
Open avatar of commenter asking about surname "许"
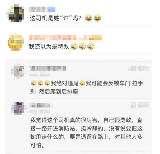[15, 13]
